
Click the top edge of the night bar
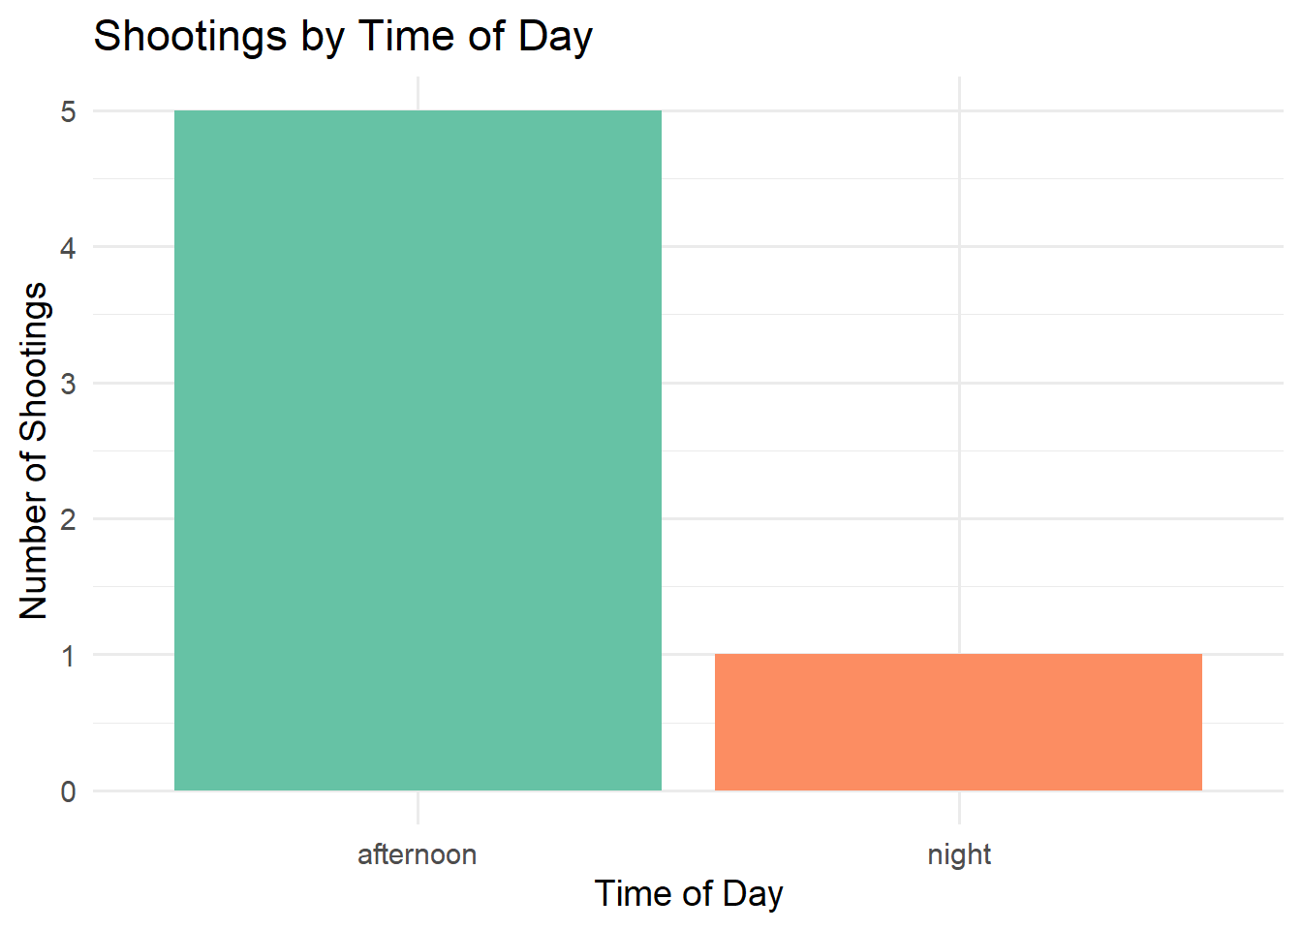[958, 655]
